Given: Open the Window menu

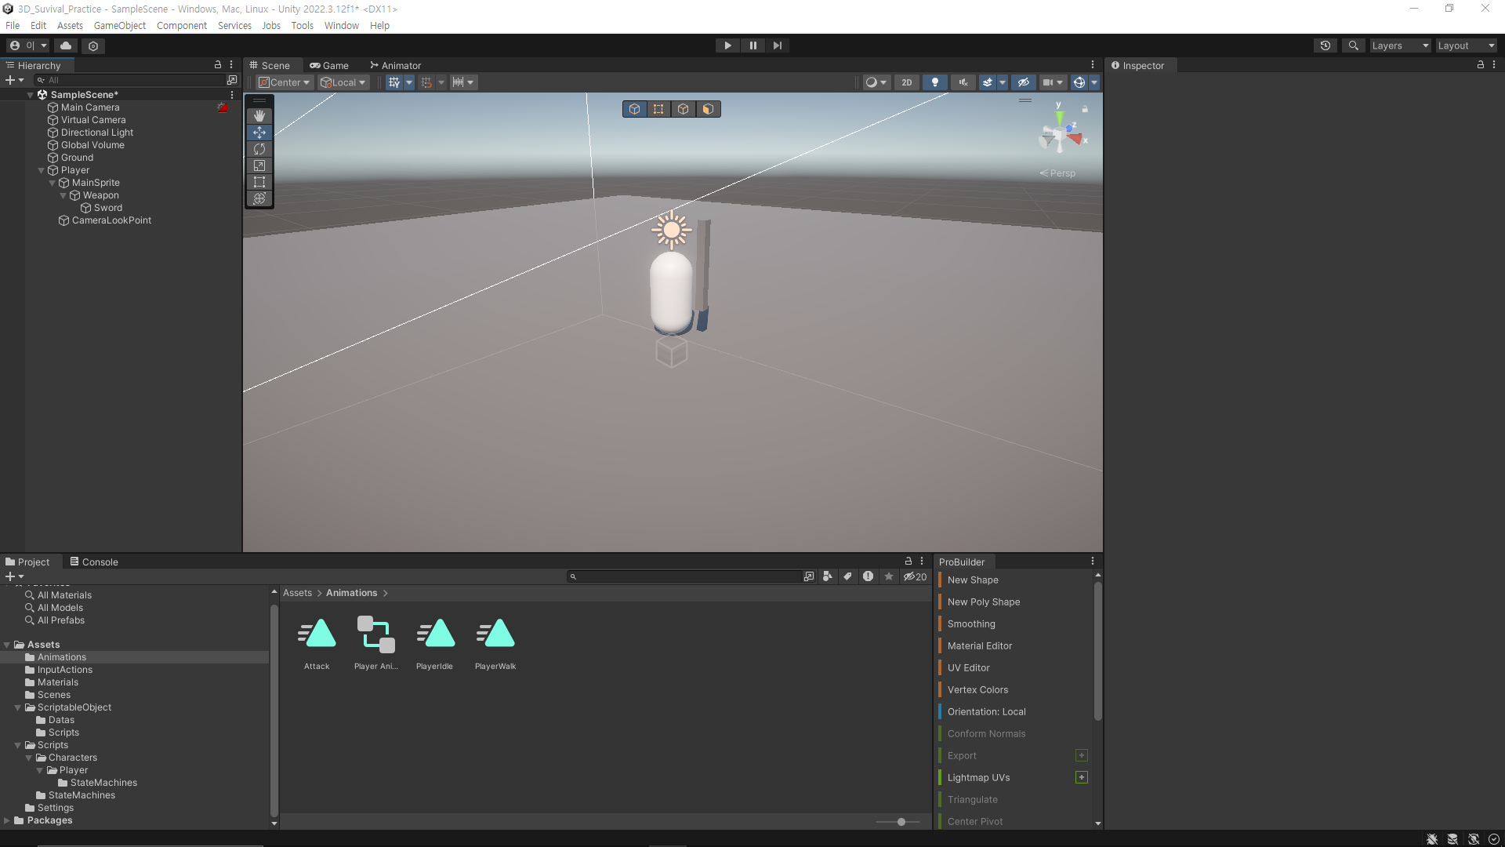Looking at the screenshot, I should click(342, 26).
